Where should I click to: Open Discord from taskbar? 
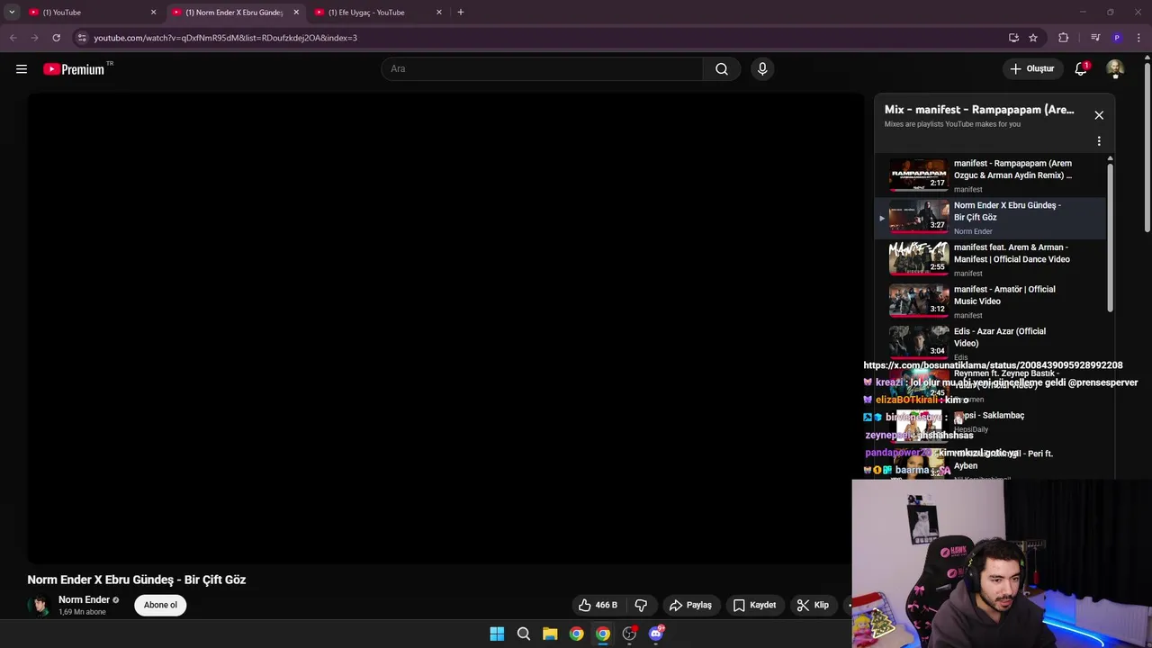tap(656, 634)
